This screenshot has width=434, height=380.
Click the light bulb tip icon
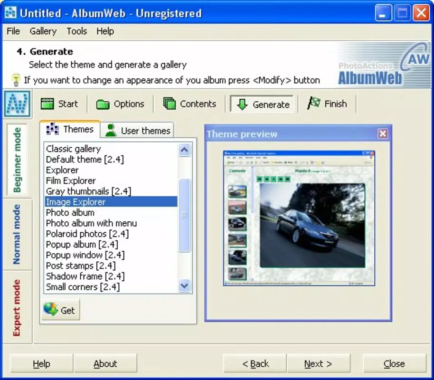click(16, 80)
